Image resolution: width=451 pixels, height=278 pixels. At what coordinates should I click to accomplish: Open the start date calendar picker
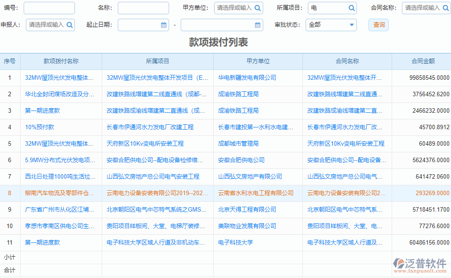[x=164, y=25]
